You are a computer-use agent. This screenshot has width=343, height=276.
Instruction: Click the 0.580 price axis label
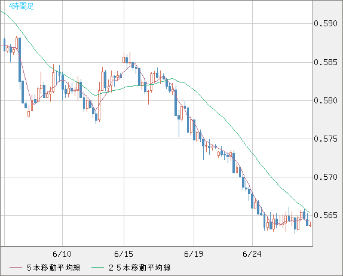click(326, 100)
